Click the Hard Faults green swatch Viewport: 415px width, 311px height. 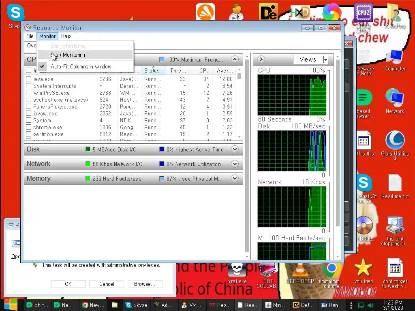[x=88, y=178]
